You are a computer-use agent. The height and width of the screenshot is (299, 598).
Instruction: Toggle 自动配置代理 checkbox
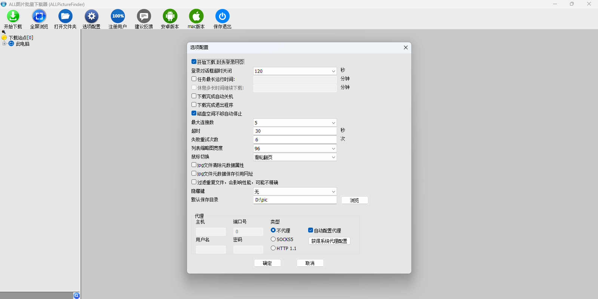[x=310, y=230]
